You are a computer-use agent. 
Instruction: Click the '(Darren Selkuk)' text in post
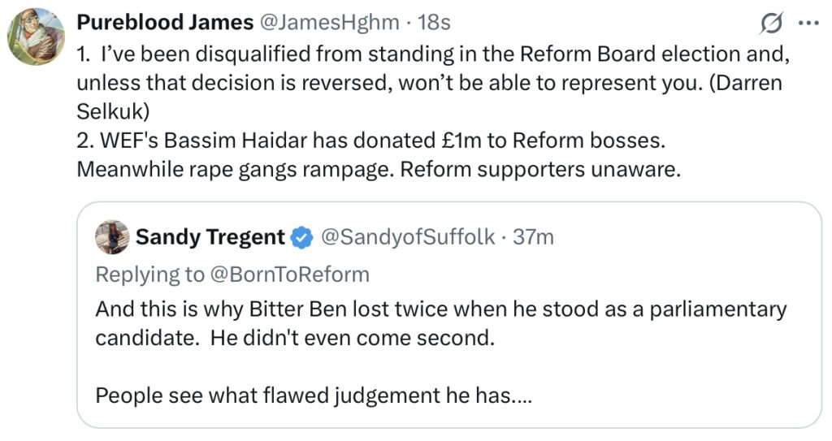[x=429, y=97]
